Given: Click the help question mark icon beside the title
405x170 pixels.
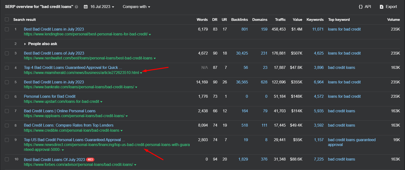Looking at the screenshot, I should 77,7.
